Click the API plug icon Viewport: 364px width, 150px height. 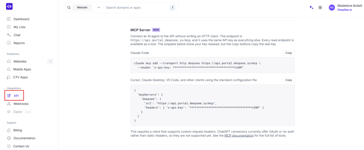point(9,96)
